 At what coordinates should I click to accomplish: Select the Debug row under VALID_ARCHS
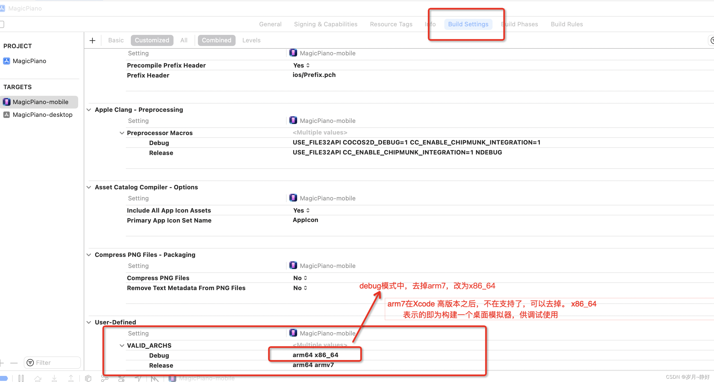(420, 355)
